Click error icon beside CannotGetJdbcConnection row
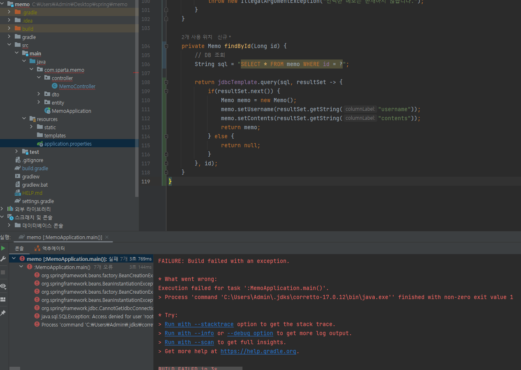This screenshot has width=521, height=370. [37, 308]
